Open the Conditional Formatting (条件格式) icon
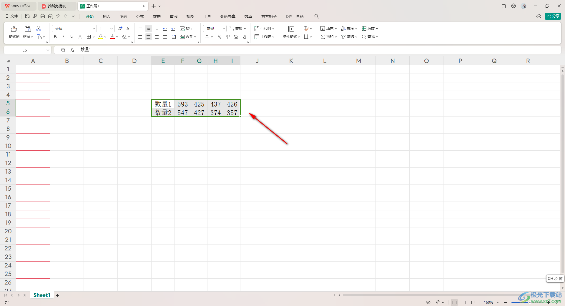The height and width of the screenshot is (306, 565). [291, 29]
